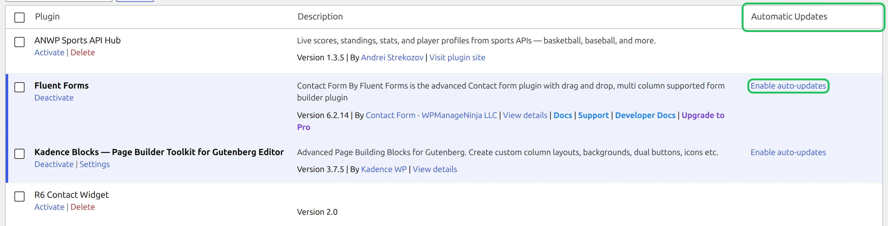Open the Fluent Forms Support link
The width and height of the screenshot is (888, 226).
pyautogui.click(x=593, y=116)
